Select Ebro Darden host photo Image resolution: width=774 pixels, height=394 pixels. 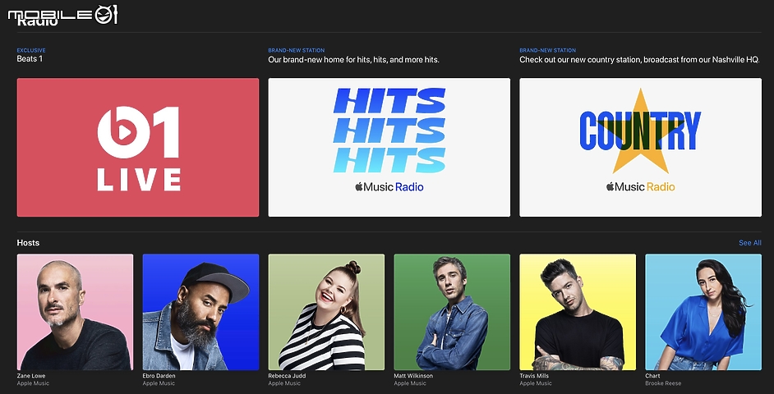pyautogui.click(x=200, y=312)
